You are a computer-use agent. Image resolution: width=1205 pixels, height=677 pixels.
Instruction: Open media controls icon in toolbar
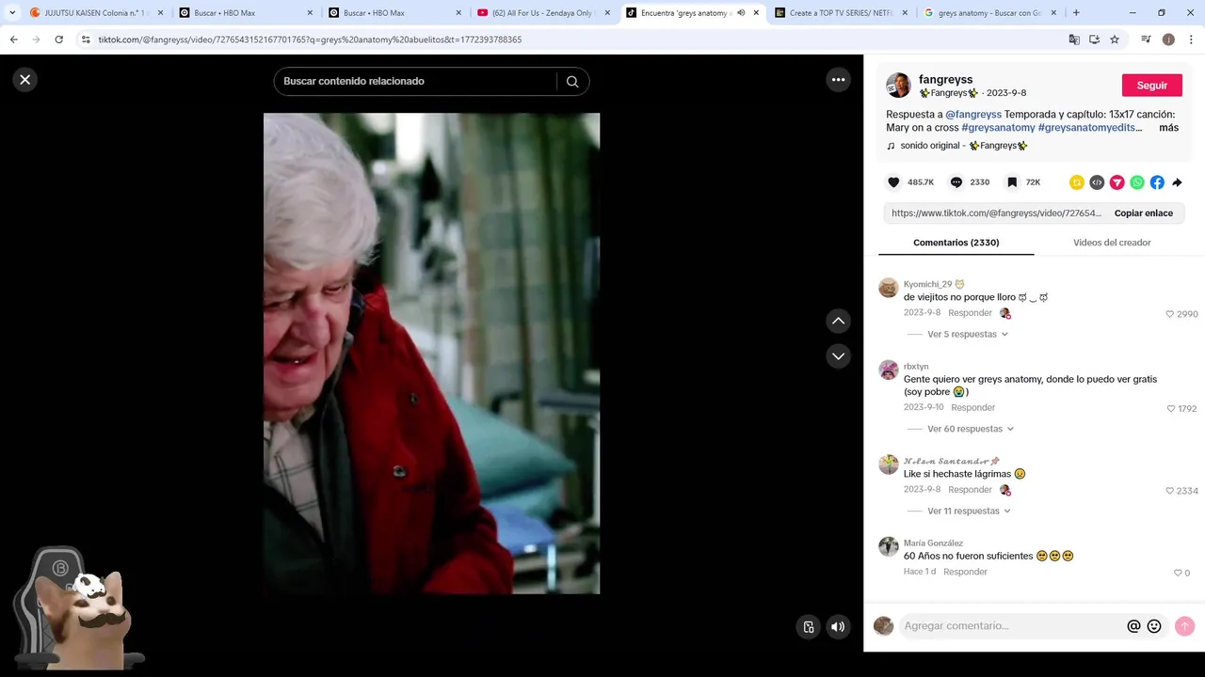(1146, 39)
